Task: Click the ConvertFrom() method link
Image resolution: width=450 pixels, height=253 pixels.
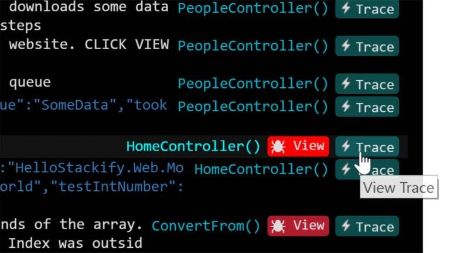Action: pos(206,225)
